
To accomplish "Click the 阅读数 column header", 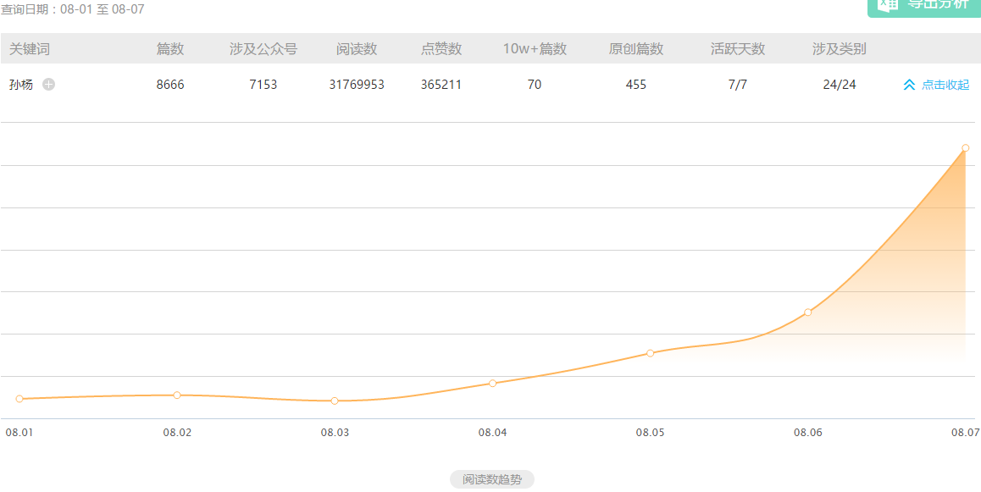I will click(356, 49).
